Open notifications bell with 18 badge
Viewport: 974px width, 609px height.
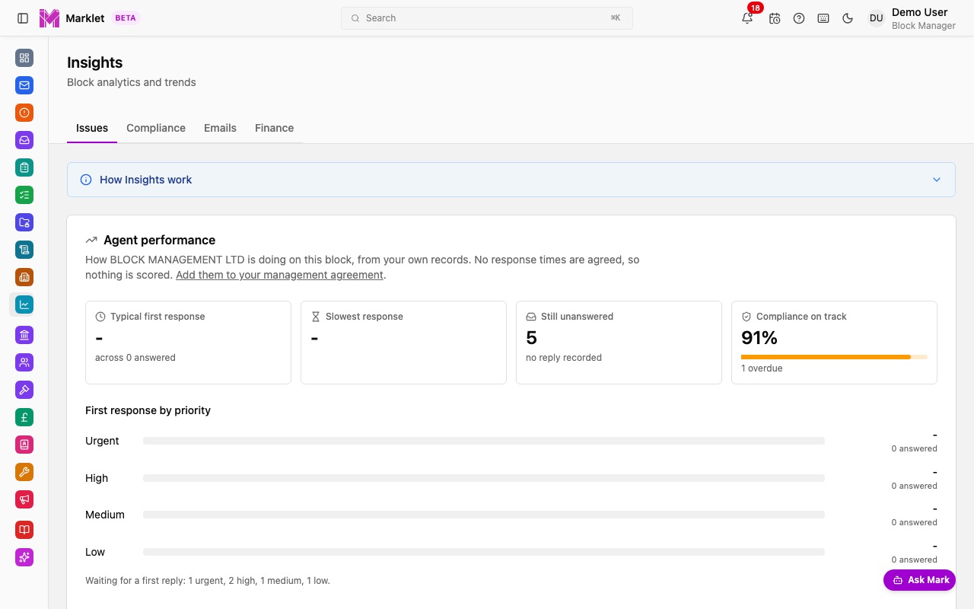pyautogui.click(x=747, y=18)
